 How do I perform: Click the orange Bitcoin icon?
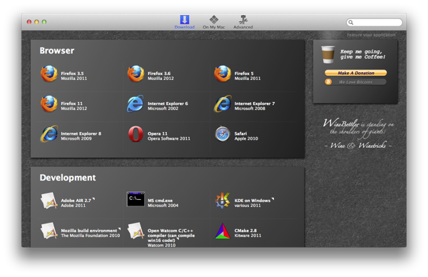click(328, 81)
